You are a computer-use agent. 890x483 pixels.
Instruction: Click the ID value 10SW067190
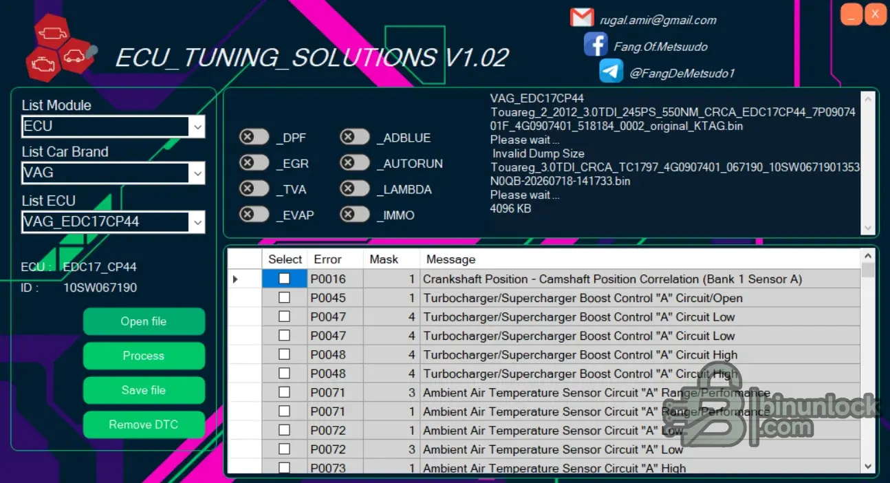click(x=100, y=288)
